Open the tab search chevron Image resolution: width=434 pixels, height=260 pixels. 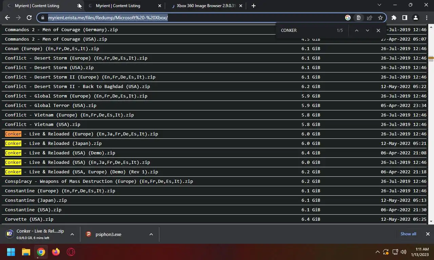coord(379,5)
